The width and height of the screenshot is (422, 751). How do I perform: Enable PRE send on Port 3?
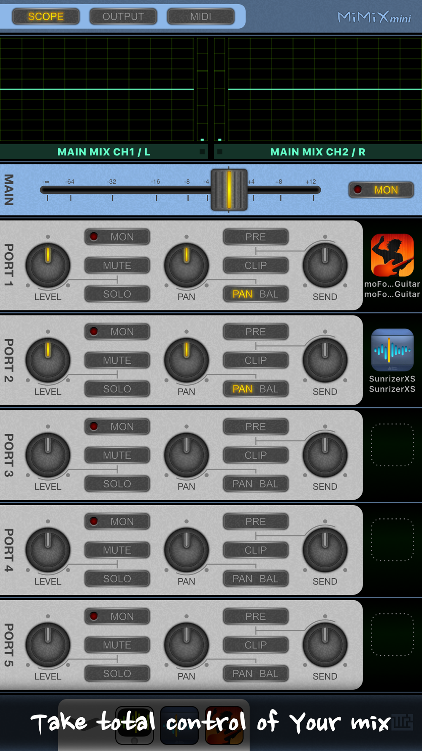coord(256,427)
